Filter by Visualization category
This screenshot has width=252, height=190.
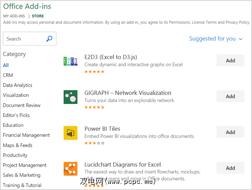tap(16, 95)
